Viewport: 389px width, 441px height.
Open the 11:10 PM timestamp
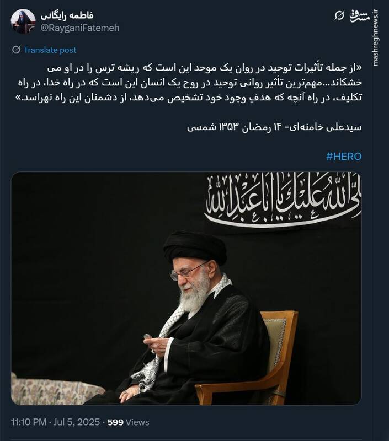pos(29,422)
